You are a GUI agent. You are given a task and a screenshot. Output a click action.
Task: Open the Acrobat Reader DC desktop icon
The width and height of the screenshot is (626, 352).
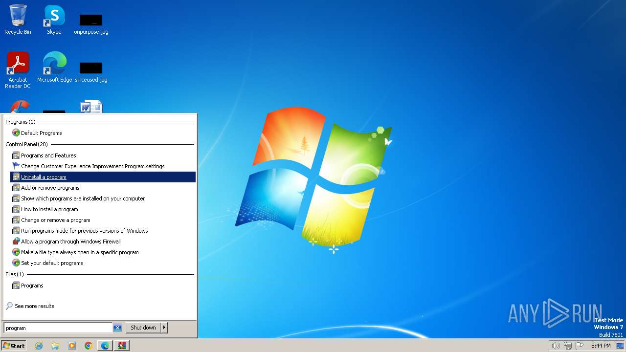[x=18, y=70]
